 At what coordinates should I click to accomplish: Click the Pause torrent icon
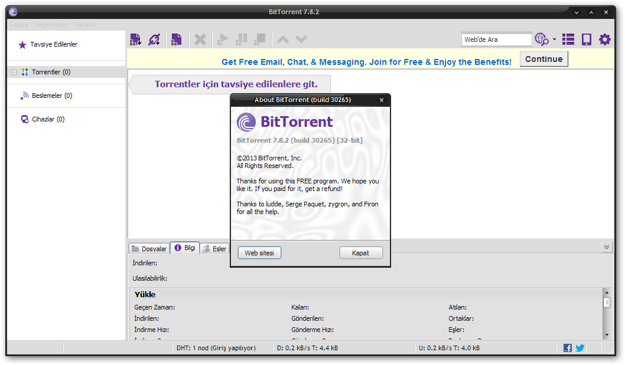pos(241,40)
